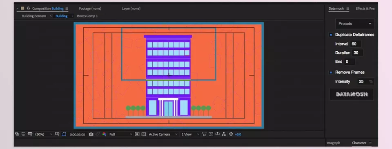This screenshot has width=392, height=149.
Task: Open the Active Camera view dropdown
Action: [163, 134]
